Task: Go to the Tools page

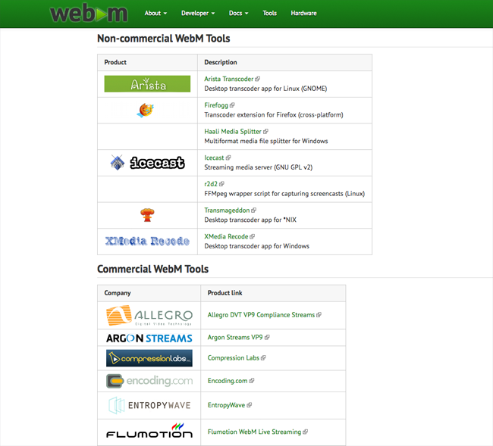Action: click(269, 13)
